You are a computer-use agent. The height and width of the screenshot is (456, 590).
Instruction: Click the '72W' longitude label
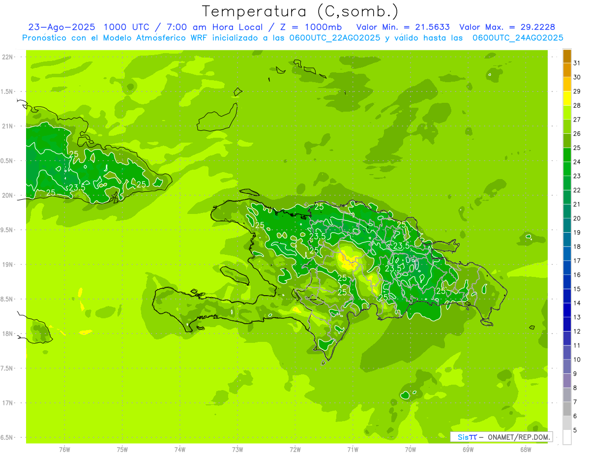295,450
